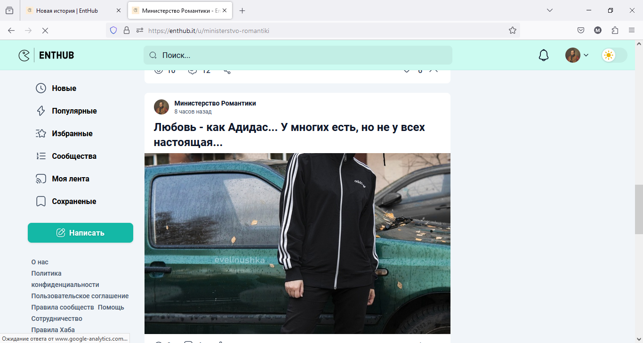Image resolution: width=643 pixels, height=343 pixels.
Task: Click the EntHub logo icon
Action: click(24, 55)
